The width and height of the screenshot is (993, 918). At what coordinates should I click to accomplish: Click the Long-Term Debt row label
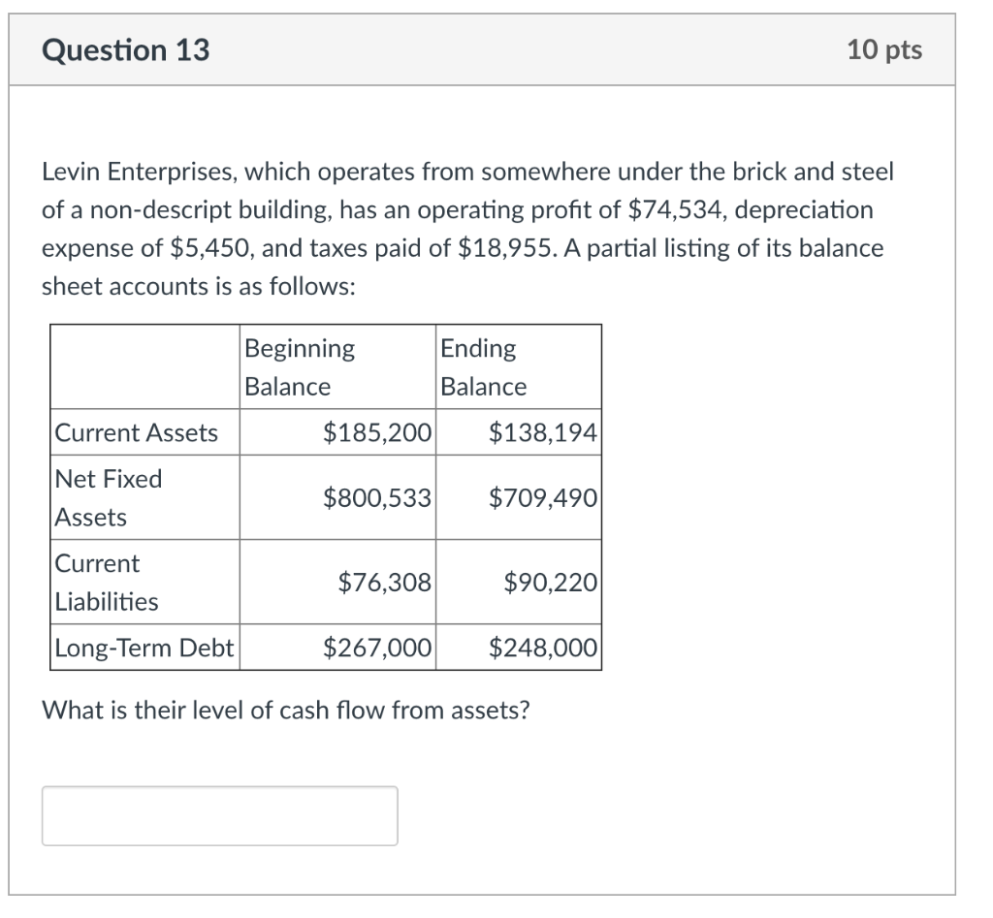point(144,649)
